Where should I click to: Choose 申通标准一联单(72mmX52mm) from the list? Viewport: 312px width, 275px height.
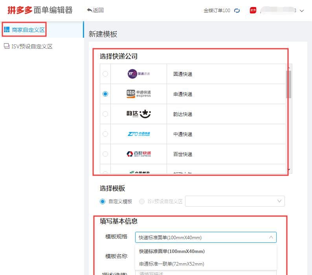coord(206,264)
